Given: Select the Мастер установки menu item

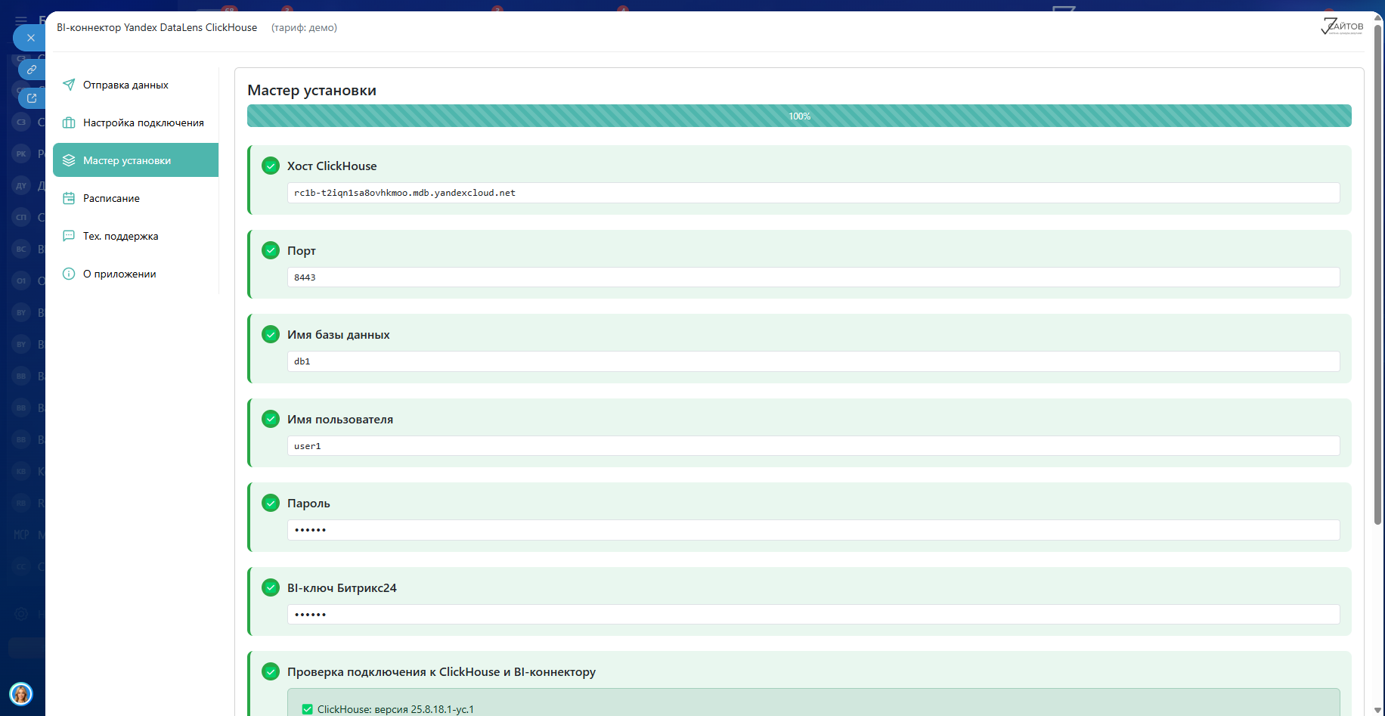Looking at the screenshot, I should [135, 160].
